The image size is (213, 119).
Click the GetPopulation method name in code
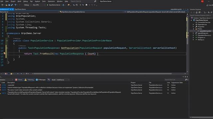point(70,48)
